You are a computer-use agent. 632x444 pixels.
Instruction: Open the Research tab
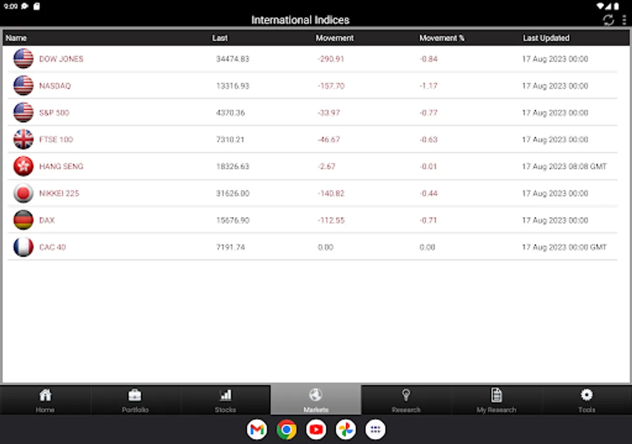pyautogui.click(x=406, y=400)
